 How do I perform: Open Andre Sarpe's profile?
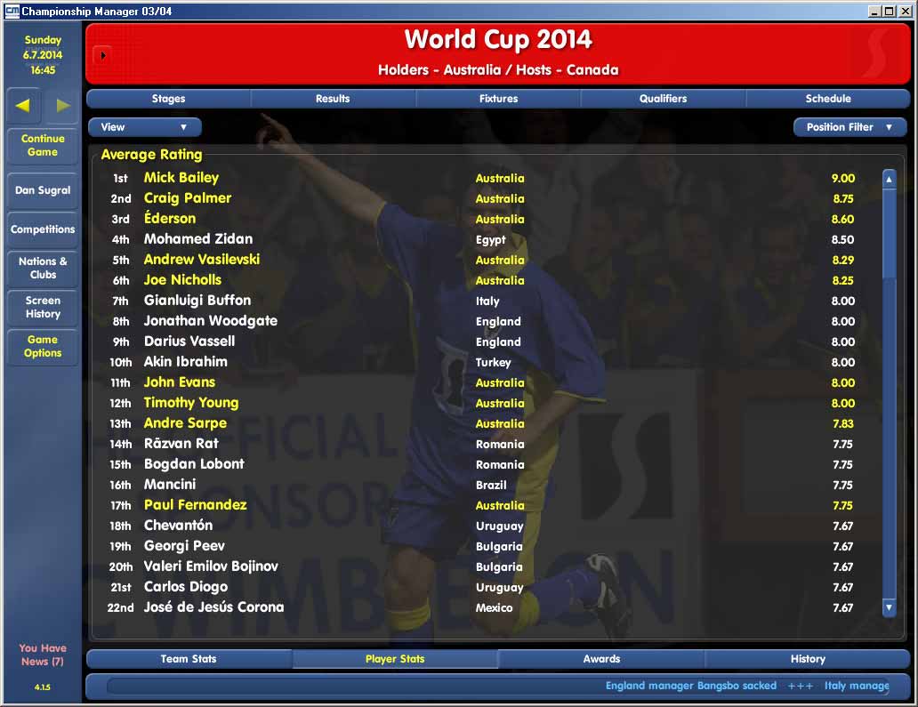click(186, 423)
